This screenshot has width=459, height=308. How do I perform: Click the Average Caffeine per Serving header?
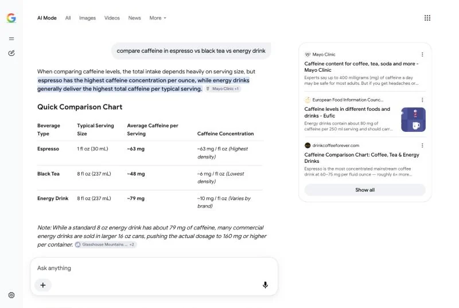point(153,129)
